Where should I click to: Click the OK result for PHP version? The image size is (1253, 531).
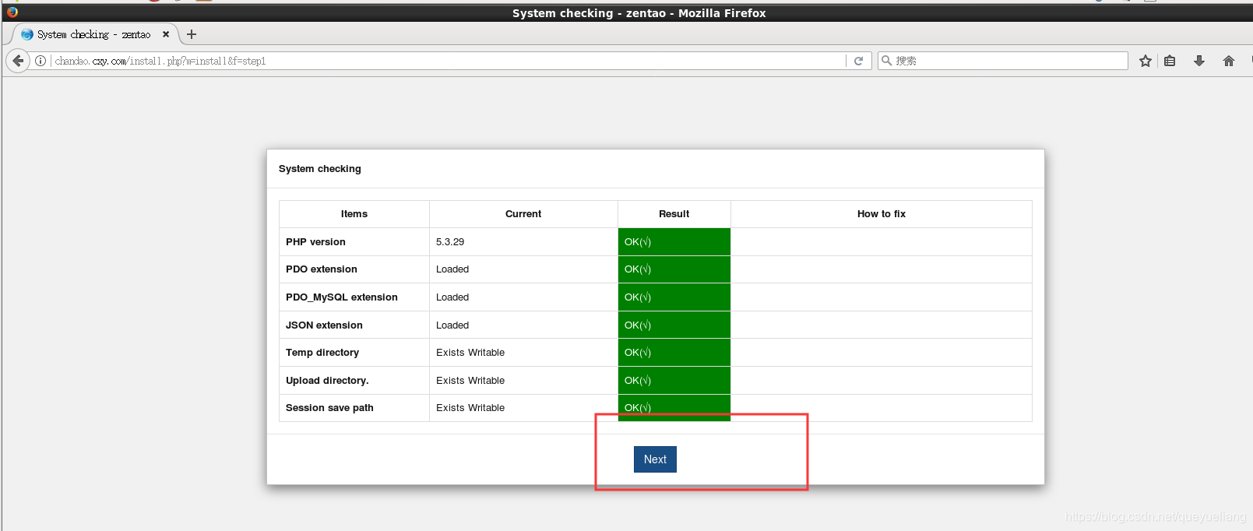(674, 242)
